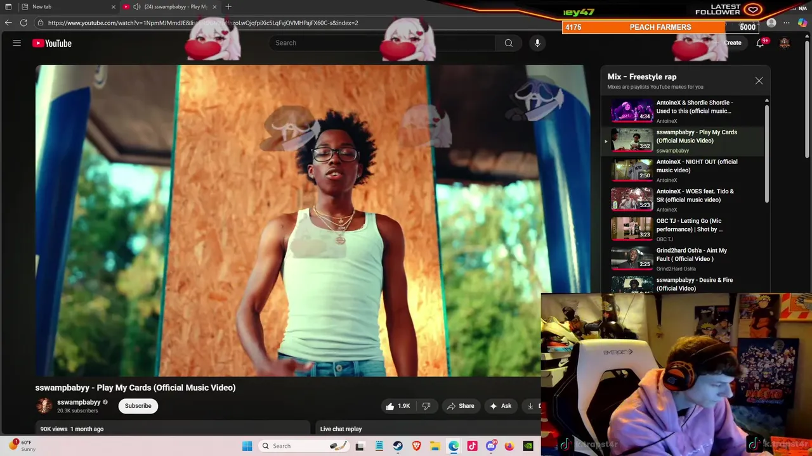Screen dimensions: 812x456
Task: Refresh the page with reload icon
Action: [23, 23]
